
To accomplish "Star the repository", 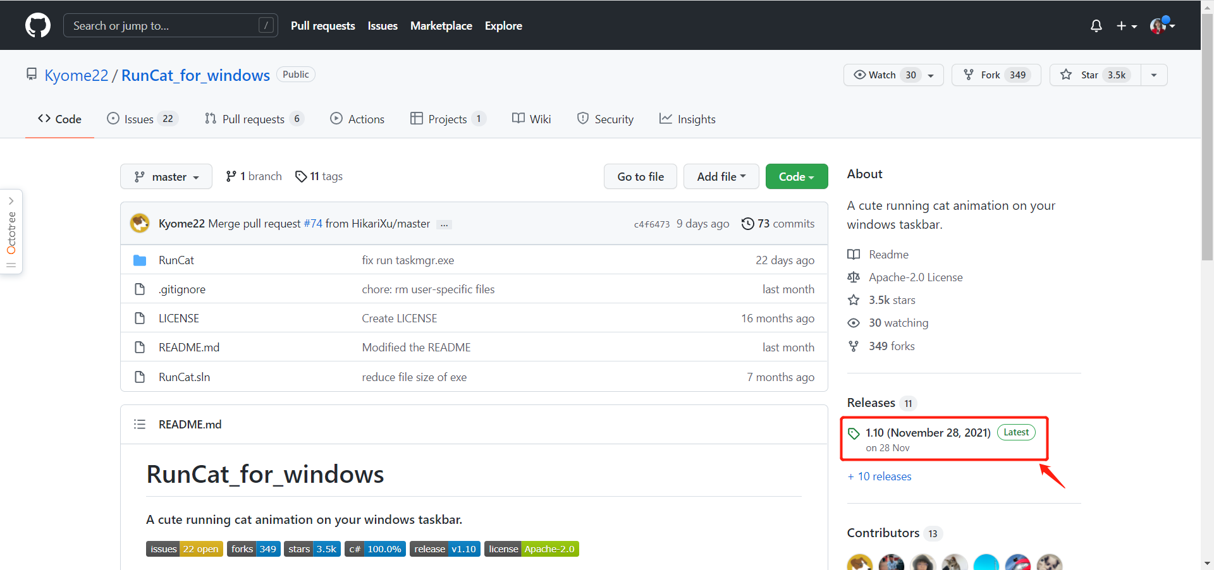I will (x=1095, y=75).
